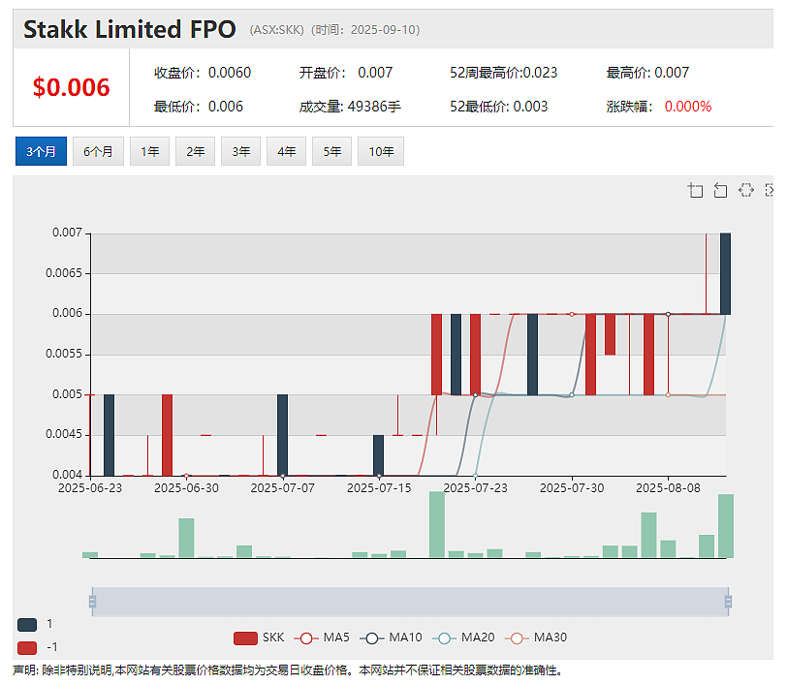Click the data zoom slider track
This screenshot has width=787, height=685.
(x=410, y=602)
